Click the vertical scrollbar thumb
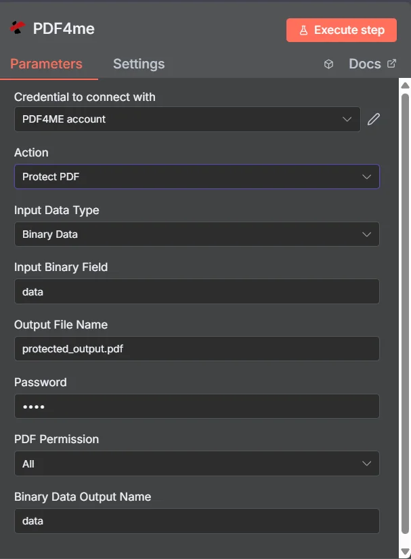This screenshot has height=559, width=411. (x=405, y=314)
